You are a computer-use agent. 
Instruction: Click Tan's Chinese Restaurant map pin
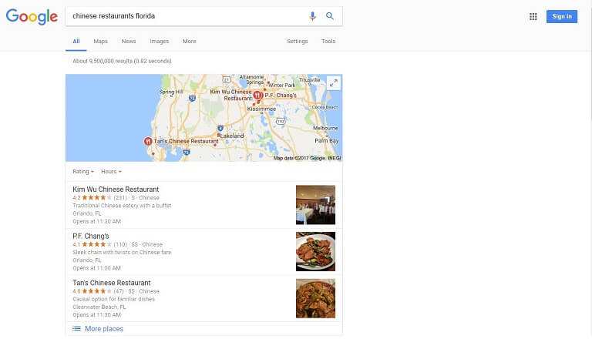tap(148, 141)
